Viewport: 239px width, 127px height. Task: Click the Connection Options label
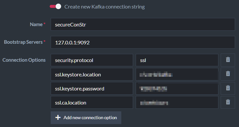[24, 60]
